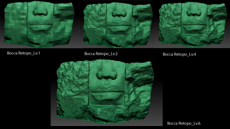Select the 'Bocca Retopo_Lv.2' caption

pyautogui.click(x=101, y=54)
